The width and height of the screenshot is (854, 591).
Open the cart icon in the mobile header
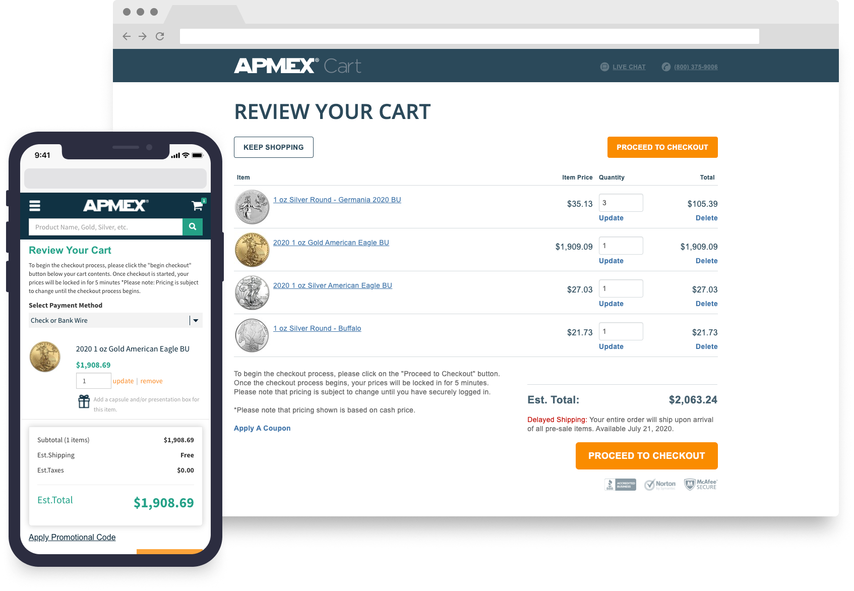pyautogui.click(x=197, y=206)
